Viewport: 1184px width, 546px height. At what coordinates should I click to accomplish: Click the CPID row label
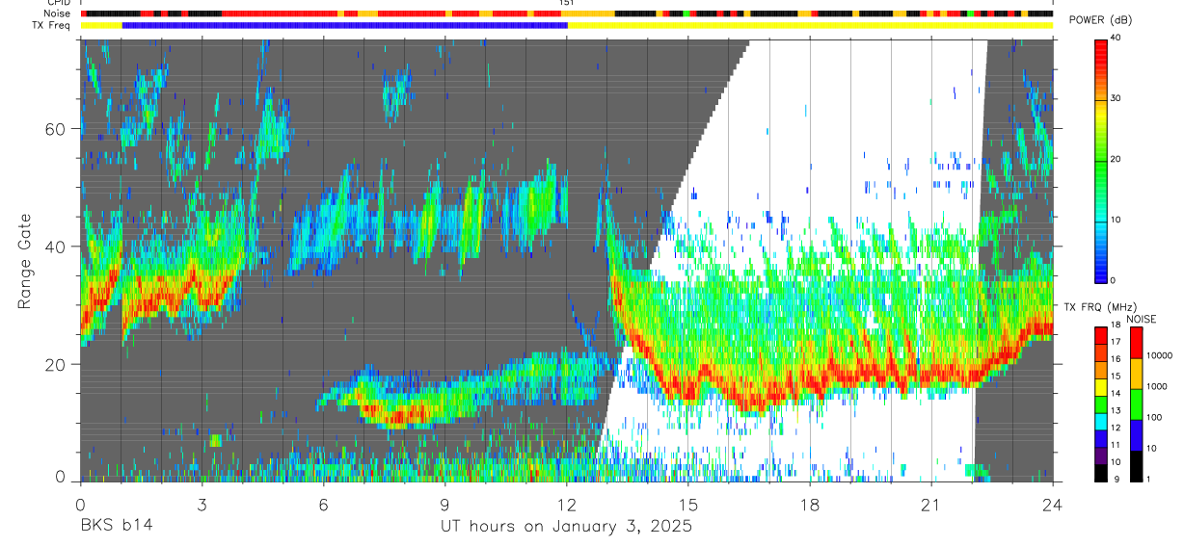[x=58, y=3]
